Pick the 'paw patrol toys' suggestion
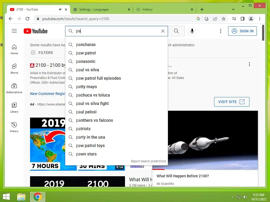The image size is (270, 202). [x=117, y=146]
